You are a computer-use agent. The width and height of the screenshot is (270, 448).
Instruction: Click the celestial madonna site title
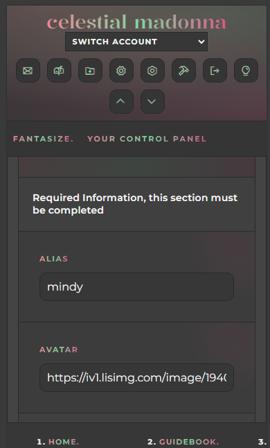[x=136, y=22]
